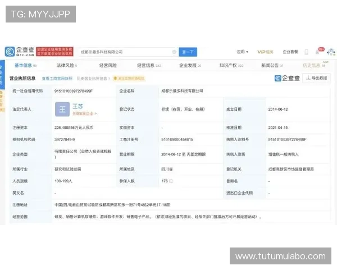Click the blue 查一下 search button
Viewport: 337px width, 270px height.
(188, 52)
